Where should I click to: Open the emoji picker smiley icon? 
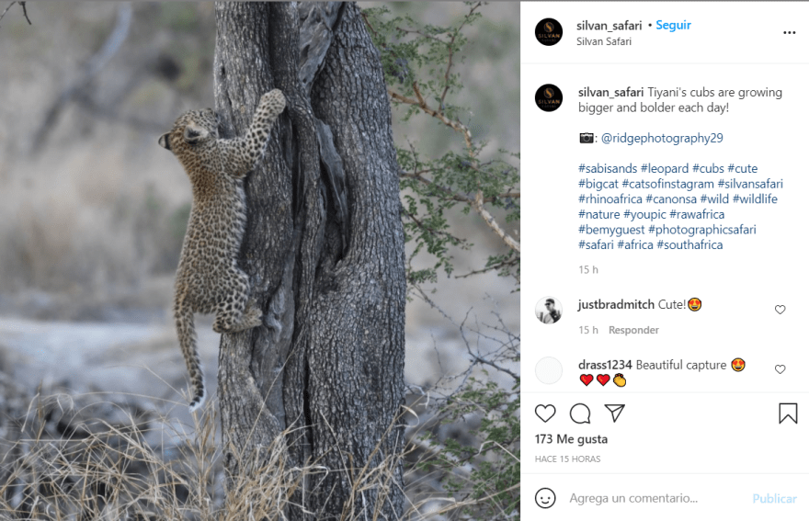pos(545,498)
